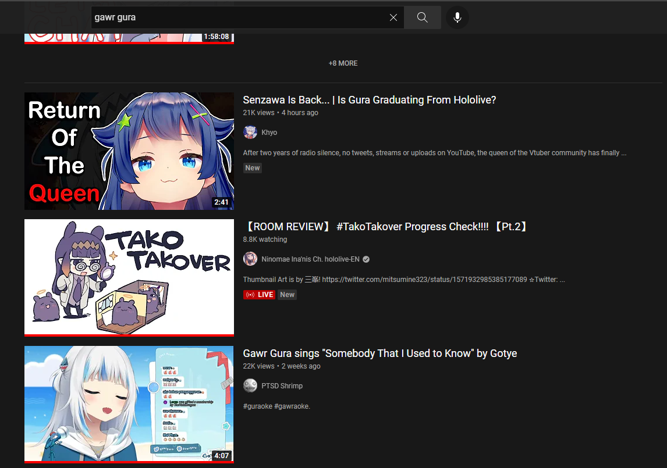Go to the Khyo channel name

pyautogui.click(x=269, y=132)
